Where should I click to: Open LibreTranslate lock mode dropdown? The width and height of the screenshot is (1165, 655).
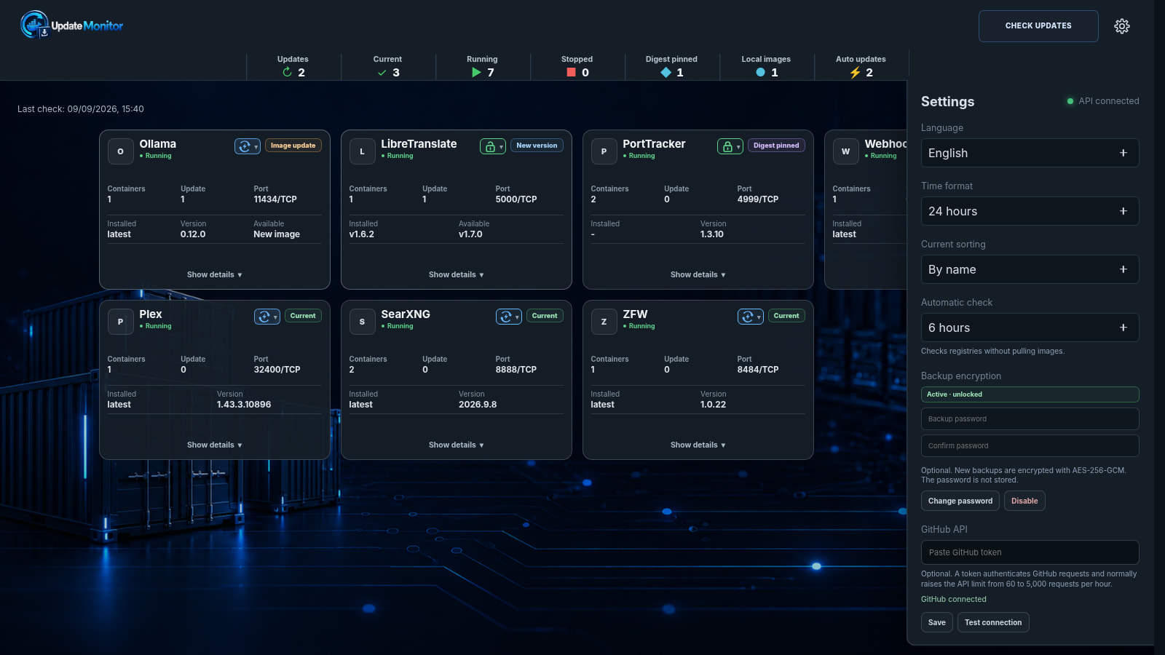click(x=493, y=146)
